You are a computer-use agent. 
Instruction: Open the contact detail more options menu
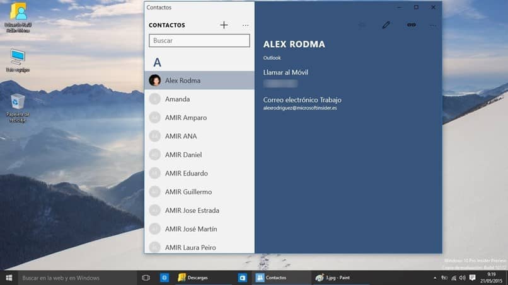tap(433, 25)
